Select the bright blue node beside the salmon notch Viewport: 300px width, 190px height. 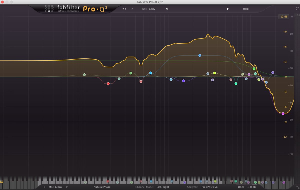151,73
